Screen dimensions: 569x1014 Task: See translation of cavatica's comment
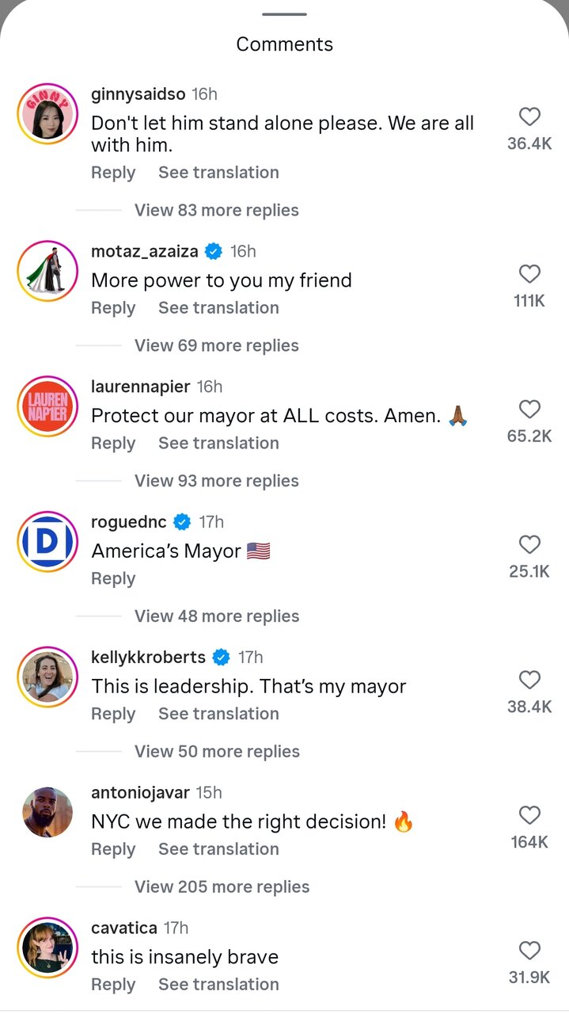pos(218,984)
